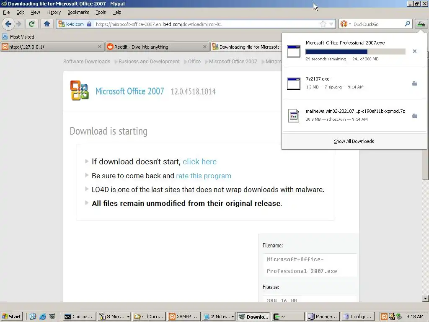Screen dimensions: 429x322
Task: Switch to Manage... taskbar button
Action: pos(323,317)
